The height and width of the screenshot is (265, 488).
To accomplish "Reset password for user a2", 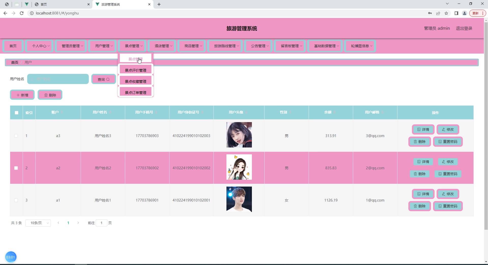I will coord(448,174).
